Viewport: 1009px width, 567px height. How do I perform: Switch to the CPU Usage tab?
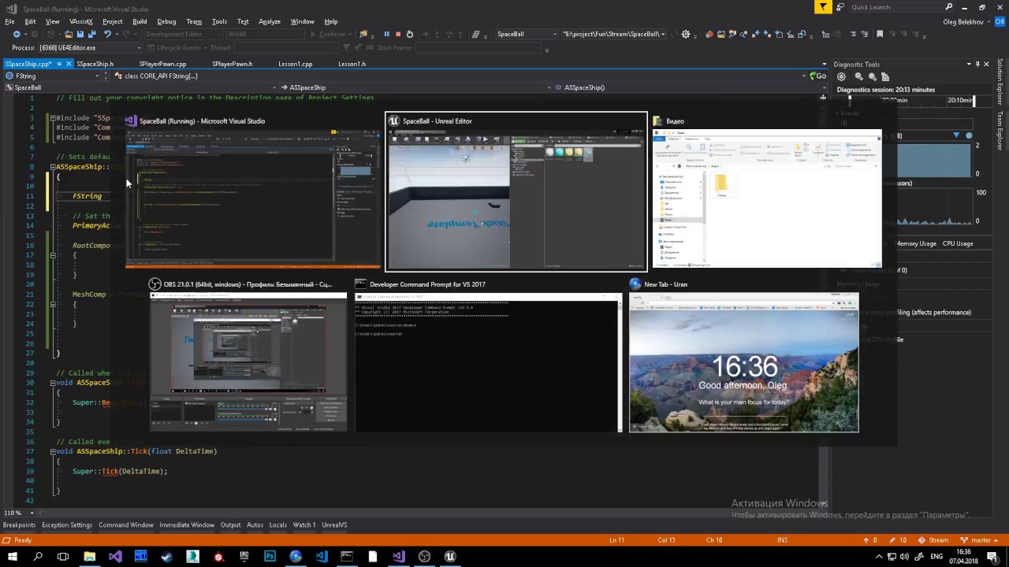[958, 243]
